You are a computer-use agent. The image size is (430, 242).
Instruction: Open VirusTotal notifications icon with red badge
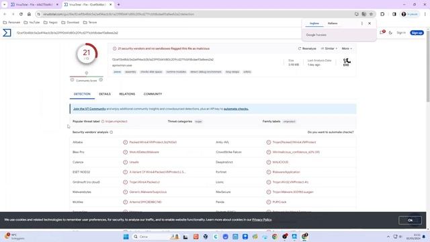point(382,32)
